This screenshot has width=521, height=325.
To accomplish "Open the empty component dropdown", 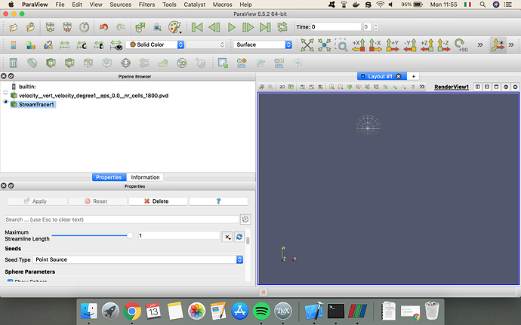I will 205,44.
